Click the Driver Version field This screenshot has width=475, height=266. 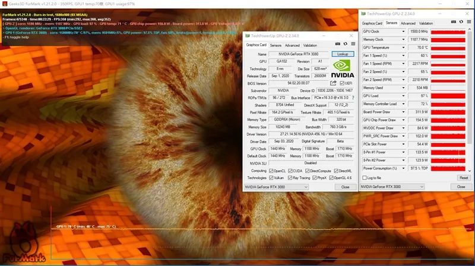311,134
